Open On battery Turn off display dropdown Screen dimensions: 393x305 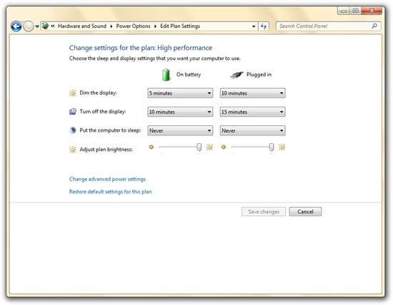tap(180, 112)
